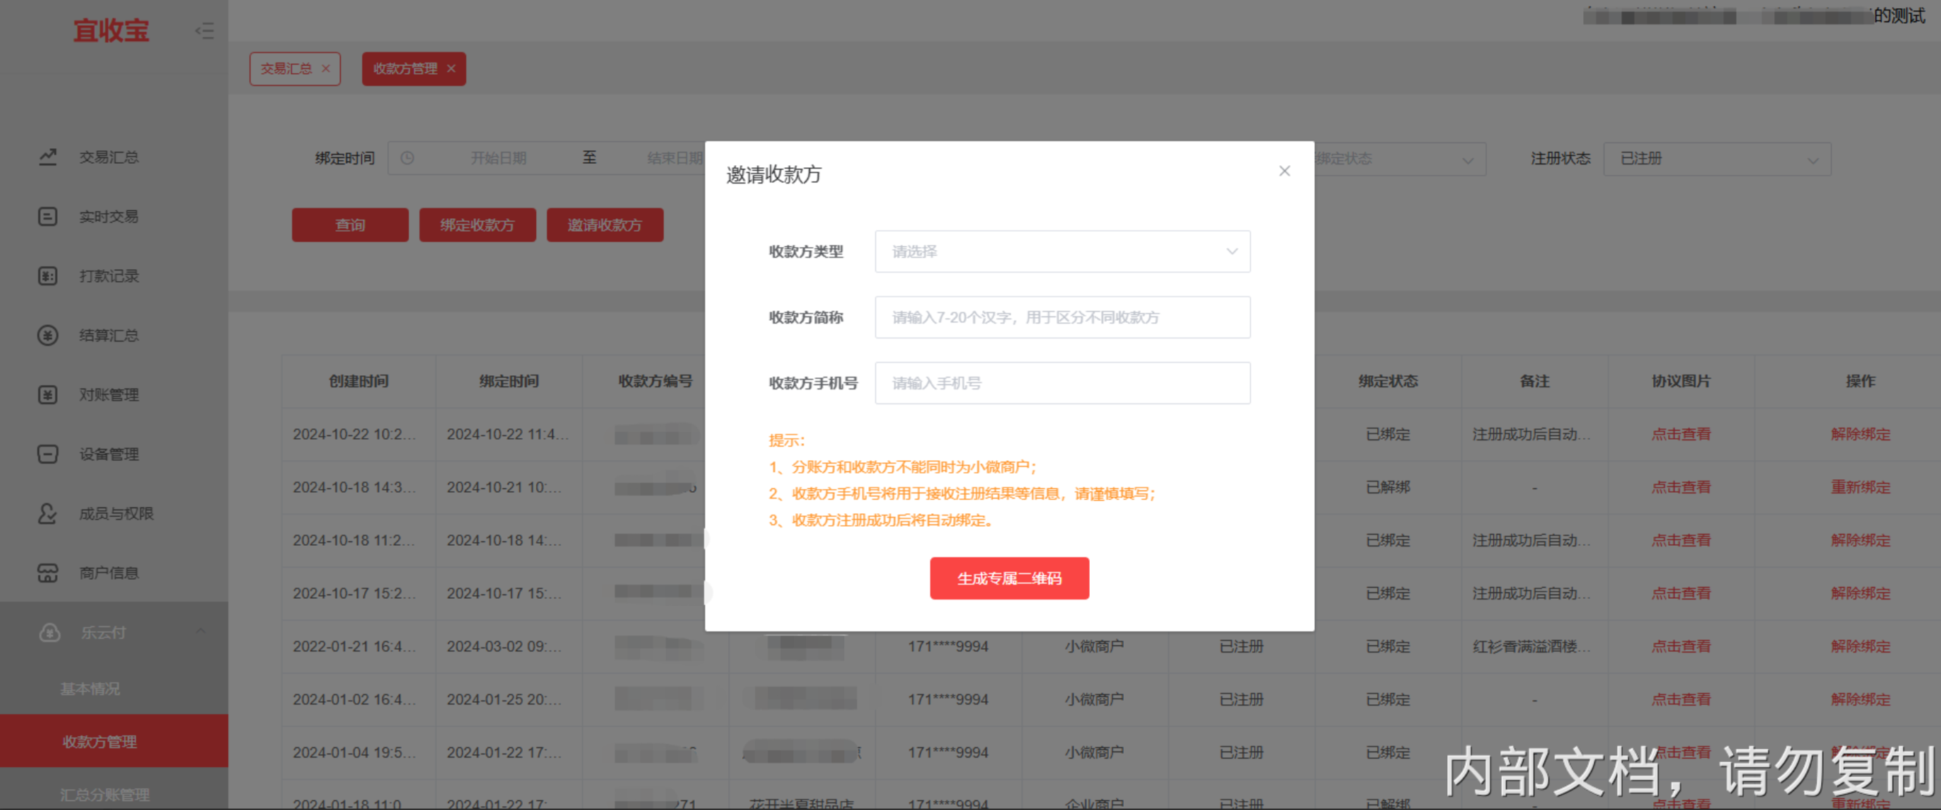This screenshot has height=810, width=1941.
Task: Open the 收款方类型 dropdown
Action: [x=1063, y=251]
